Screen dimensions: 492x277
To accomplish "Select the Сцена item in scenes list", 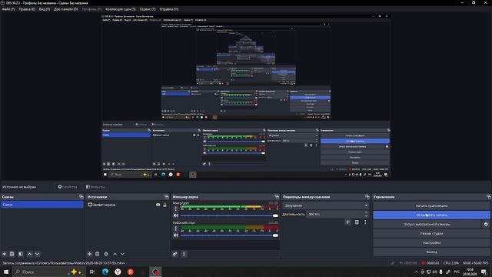I will (42, 205).
